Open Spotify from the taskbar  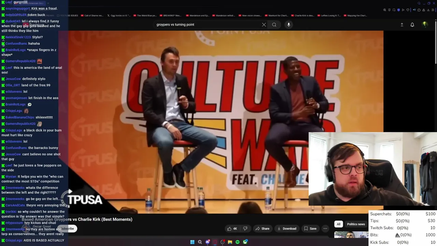pyautogui.click(x=238, y=242)
